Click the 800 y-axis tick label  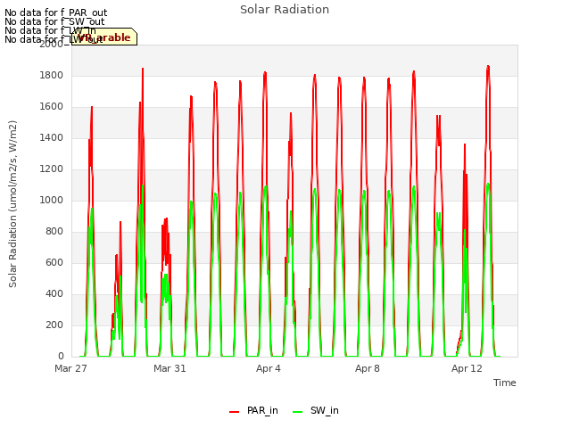(x=54, y=232)
